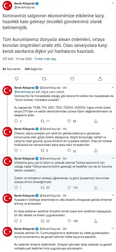Share the main tweet using share icon
The width and height of the screenshot is (116, 252).
pos(100,79)
